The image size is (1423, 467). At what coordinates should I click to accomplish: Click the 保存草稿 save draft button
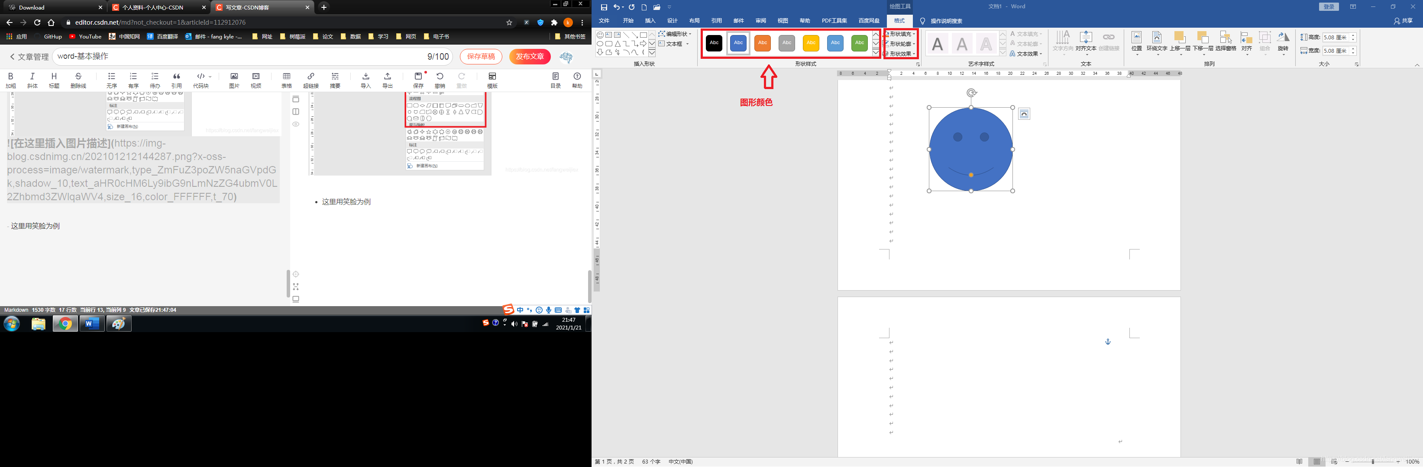click(x=481, y=56)
